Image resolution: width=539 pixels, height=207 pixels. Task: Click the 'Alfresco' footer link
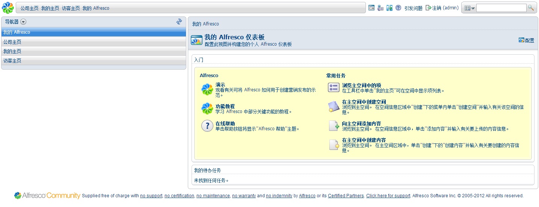click(307, 196)
